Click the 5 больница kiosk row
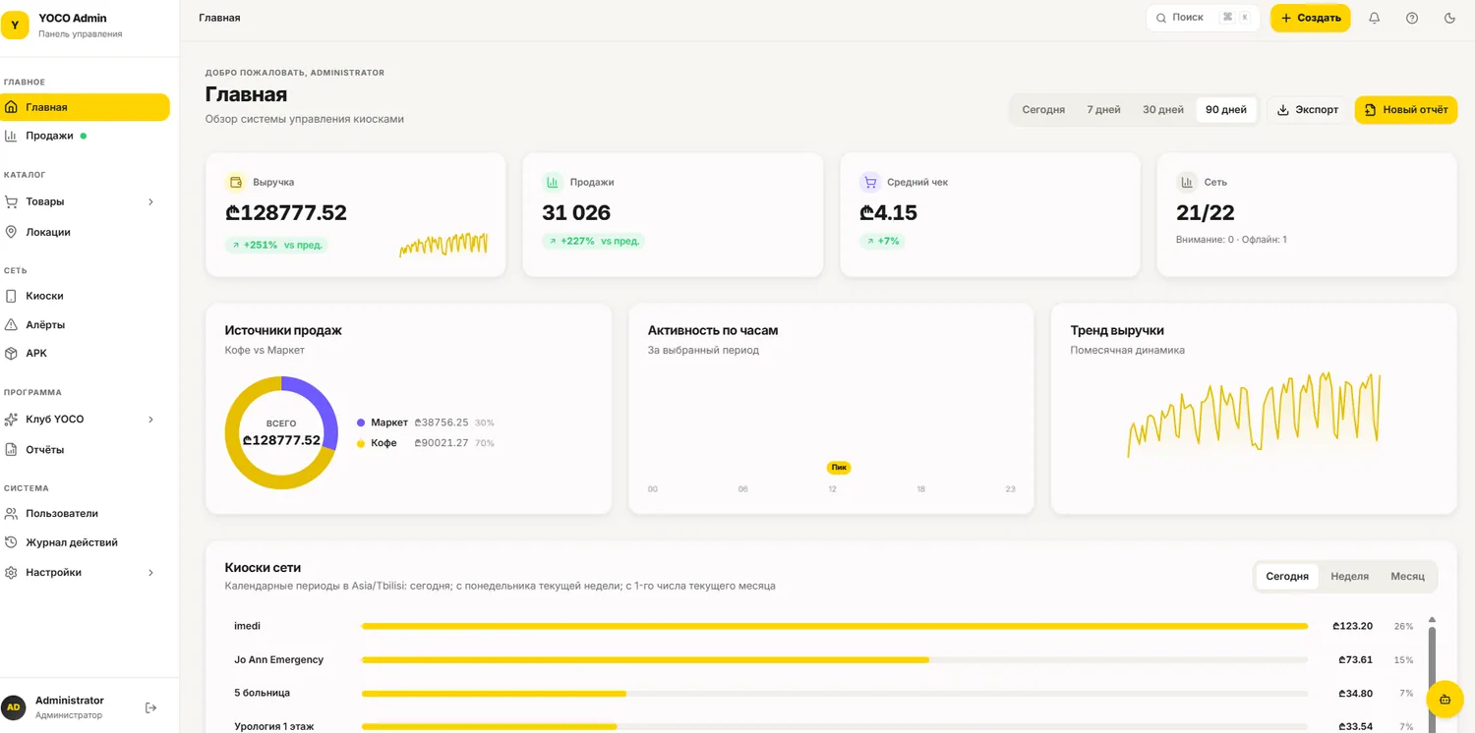Image resolution: width=1475 pixels, height=733 pixels. tap(824, 693)
